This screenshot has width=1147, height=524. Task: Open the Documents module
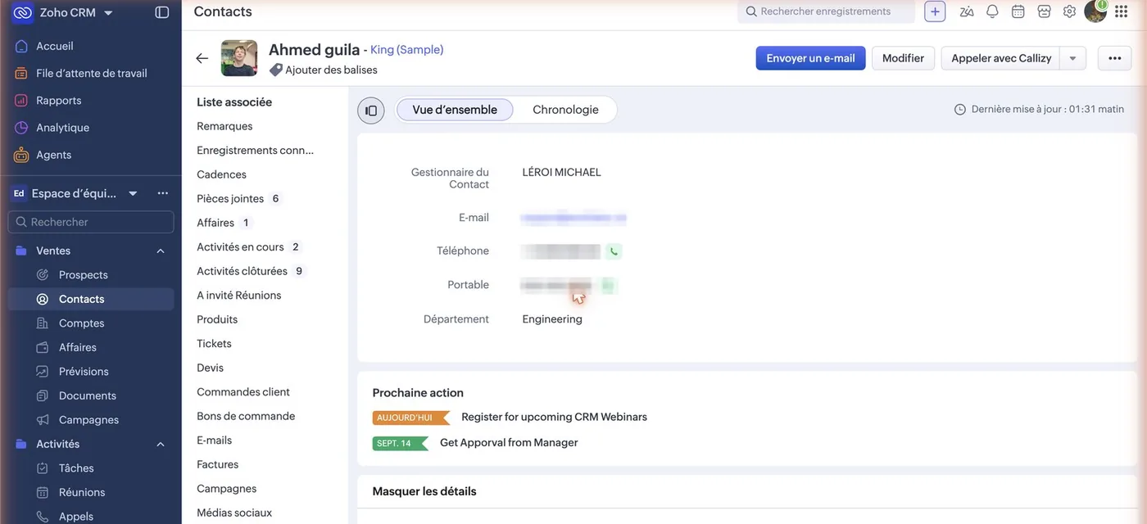pyautogui.click(x=87, y=395)
